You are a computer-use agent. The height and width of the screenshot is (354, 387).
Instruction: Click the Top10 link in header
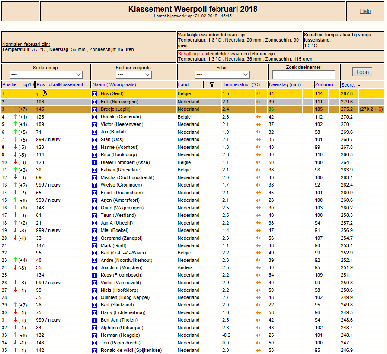point(27,84)
